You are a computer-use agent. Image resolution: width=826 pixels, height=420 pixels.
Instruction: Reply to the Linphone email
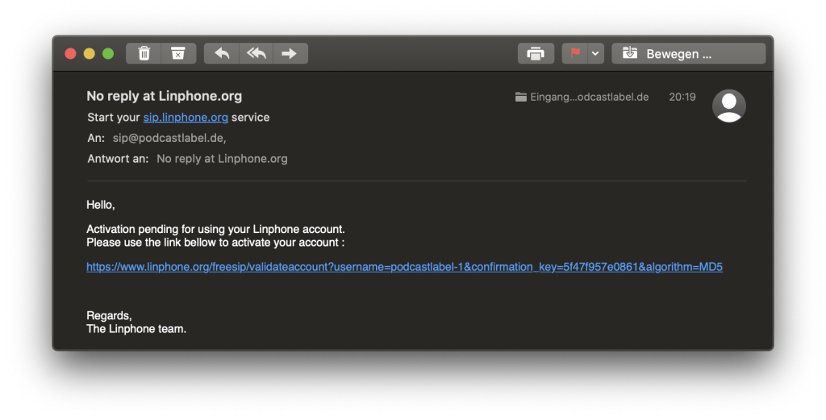[222, 54]
